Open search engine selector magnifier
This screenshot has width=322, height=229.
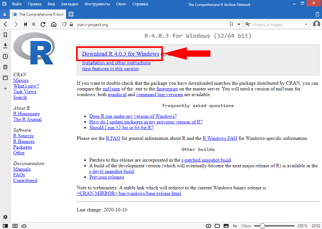(x=248, y=24)
